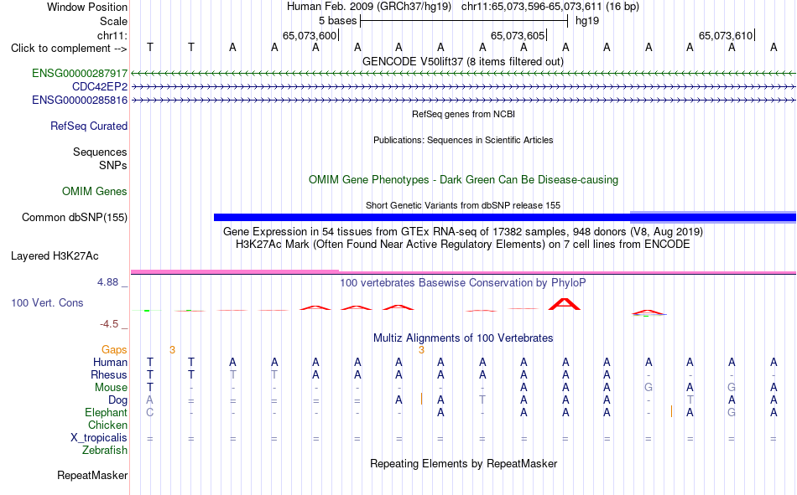
Task: Click the orange insertion bar in Elephant row
Action: click(671, 411)
